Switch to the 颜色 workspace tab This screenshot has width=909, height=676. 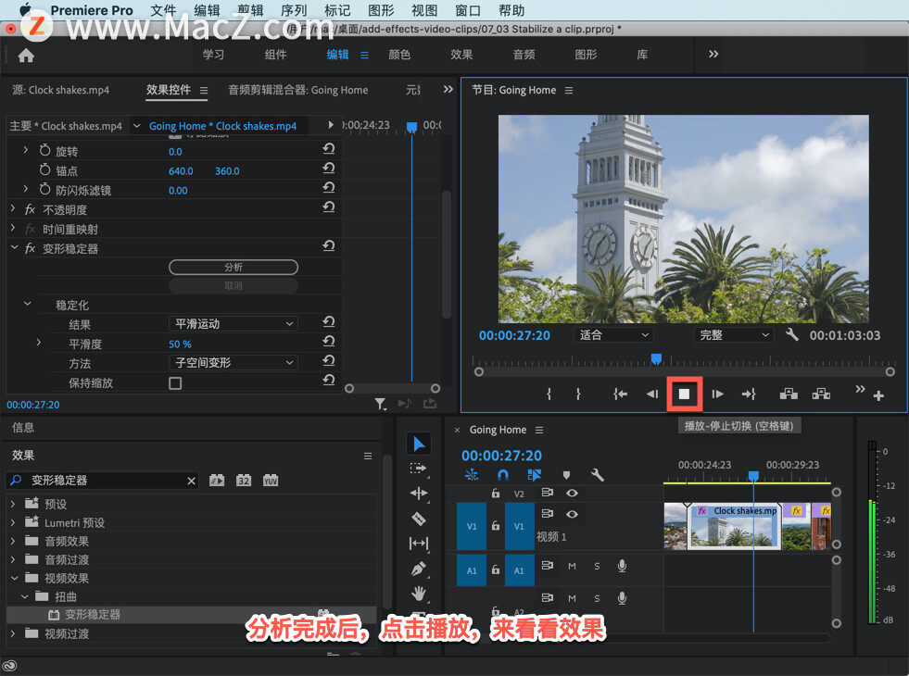399,55
